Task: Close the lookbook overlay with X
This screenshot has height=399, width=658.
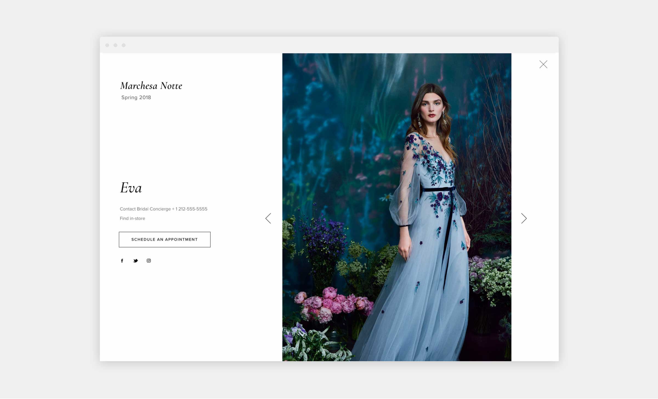Action: pos(543,64)
